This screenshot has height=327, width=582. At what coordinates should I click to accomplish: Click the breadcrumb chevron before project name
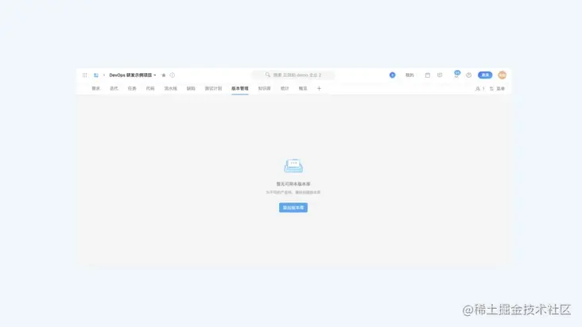click(104, 75)
